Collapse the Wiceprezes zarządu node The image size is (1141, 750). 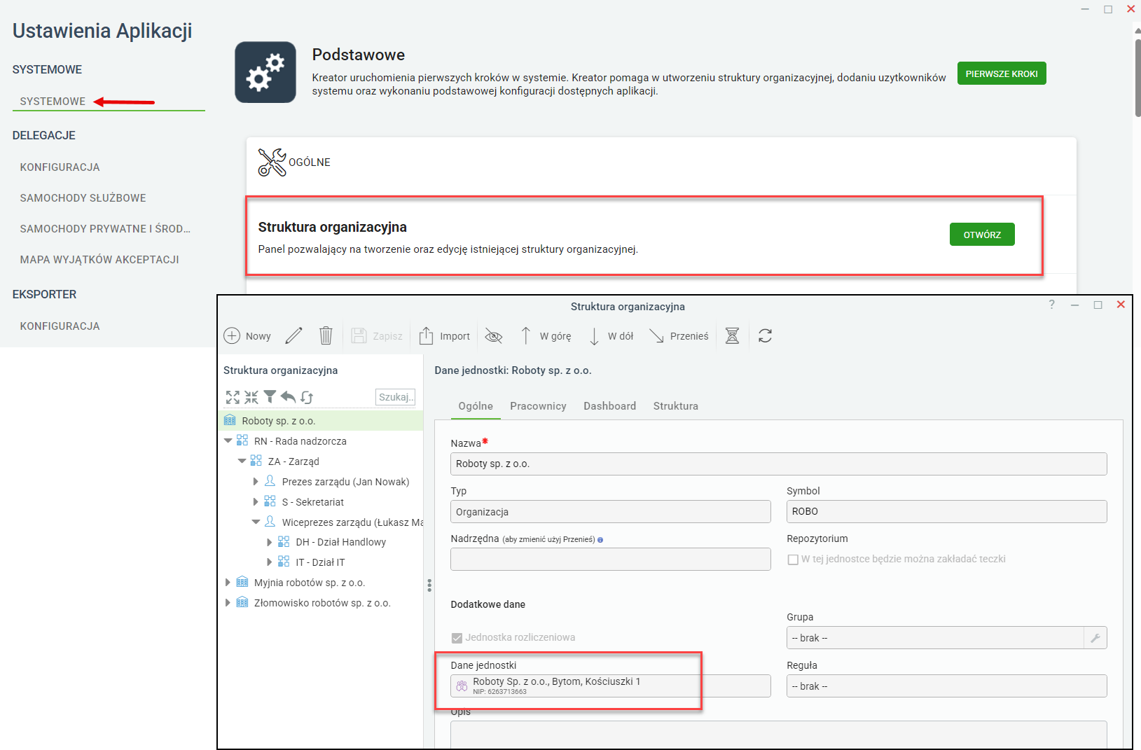(x=256, y=522)
